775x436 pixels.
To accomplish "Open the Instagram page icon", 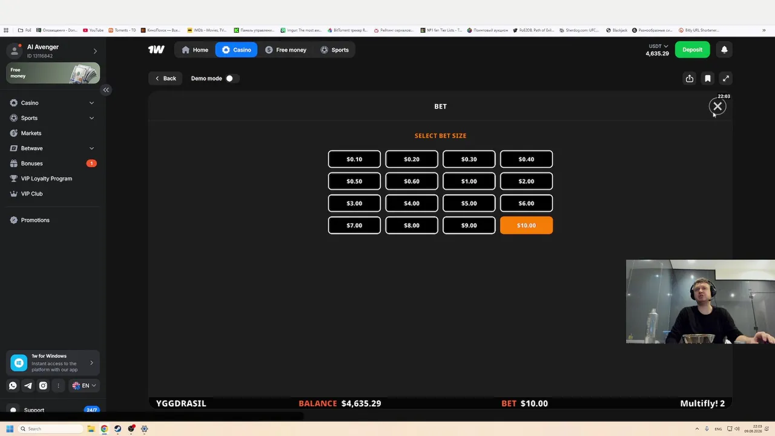I will click(x=43, y=385).
